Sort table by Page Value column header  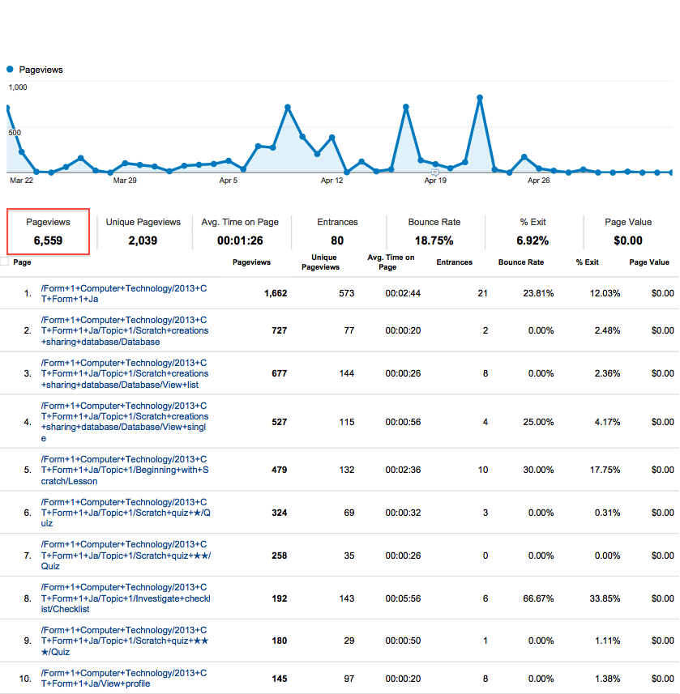(649, 262)
